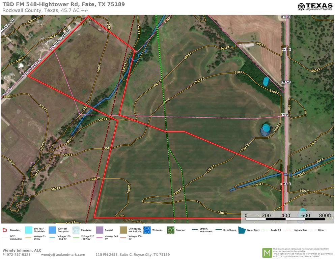This screenshot has height=259, width=335.
Task: Click the phone number 972-757-9383
Action: [x=16, y=255]
